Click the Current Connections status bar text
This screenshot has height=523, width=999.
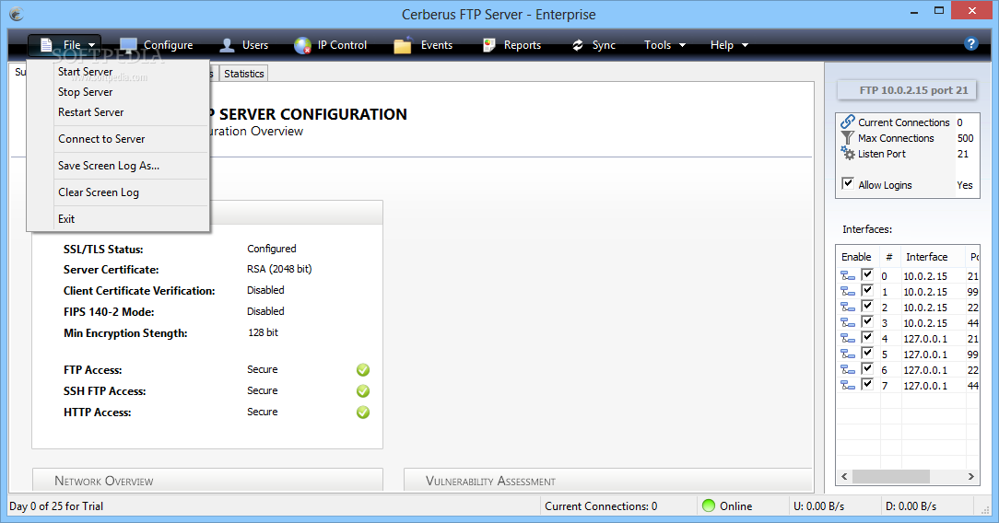point(601,506)
